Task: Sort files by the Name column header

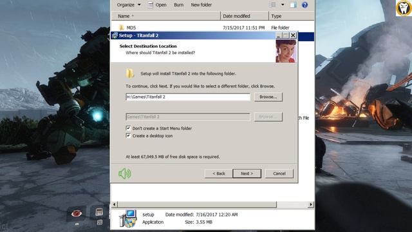Action: (x=166, y=16)
